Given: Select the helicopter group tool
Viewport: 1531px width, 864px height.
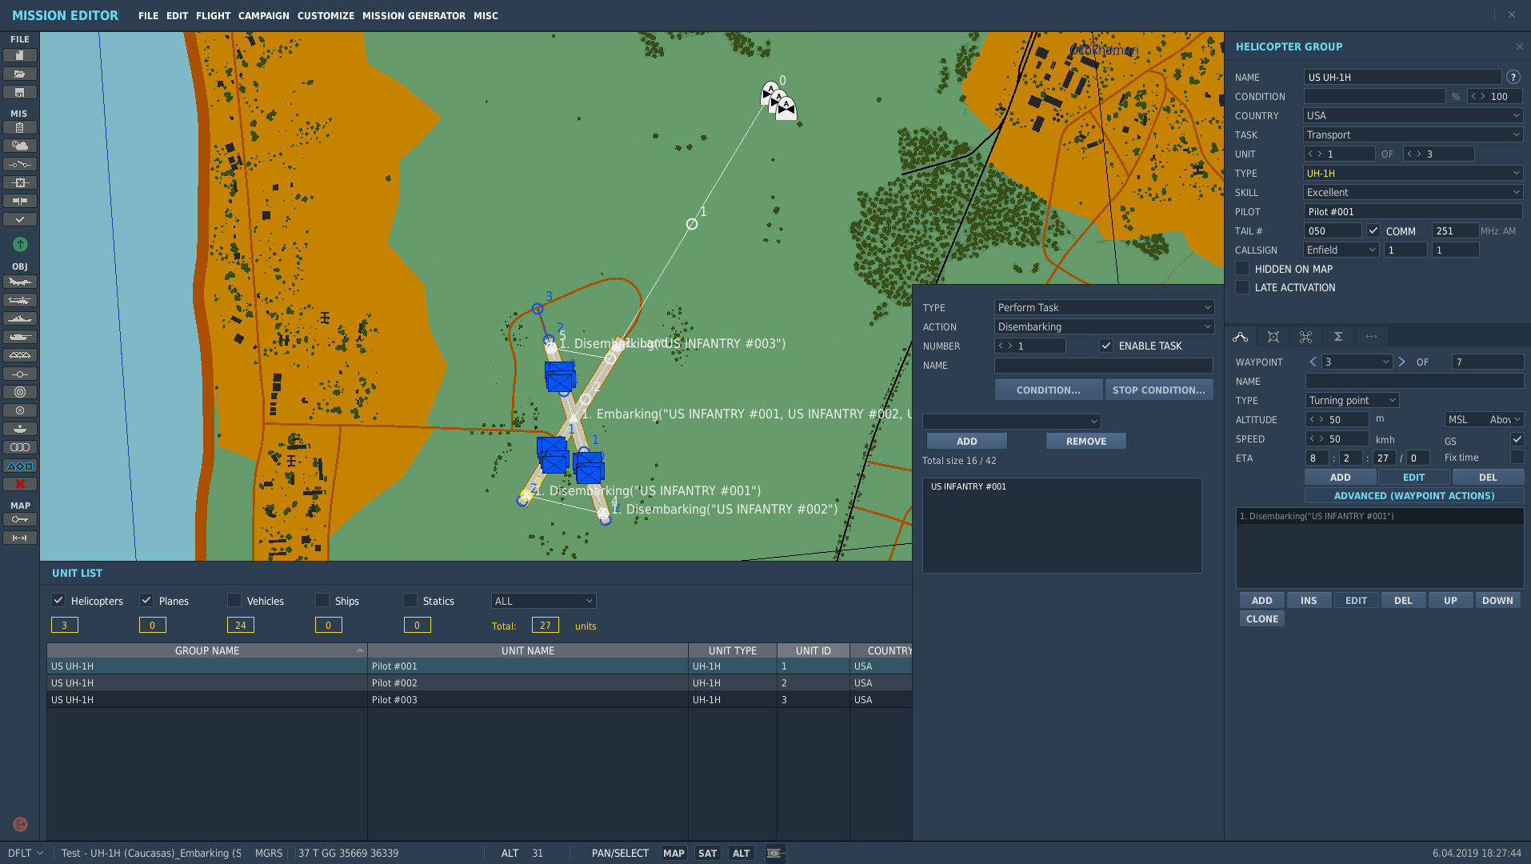Looking at the screenshot, I should (x=20, y=300).
